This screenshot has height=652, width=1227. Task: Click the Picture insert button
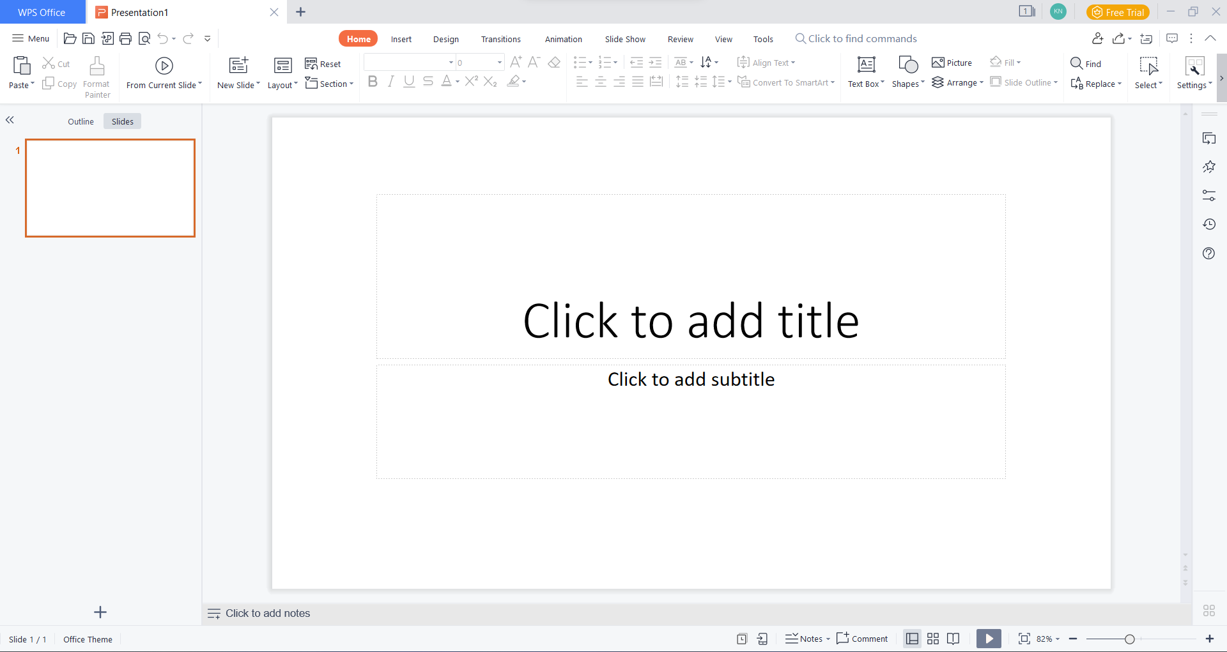952,63
